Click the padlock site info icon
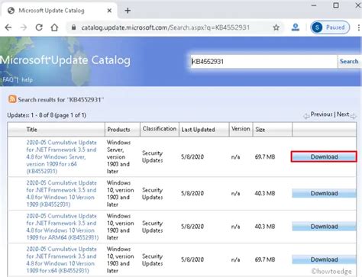The width and height of the screenshot is (362, 277). [x=73, y=27]
